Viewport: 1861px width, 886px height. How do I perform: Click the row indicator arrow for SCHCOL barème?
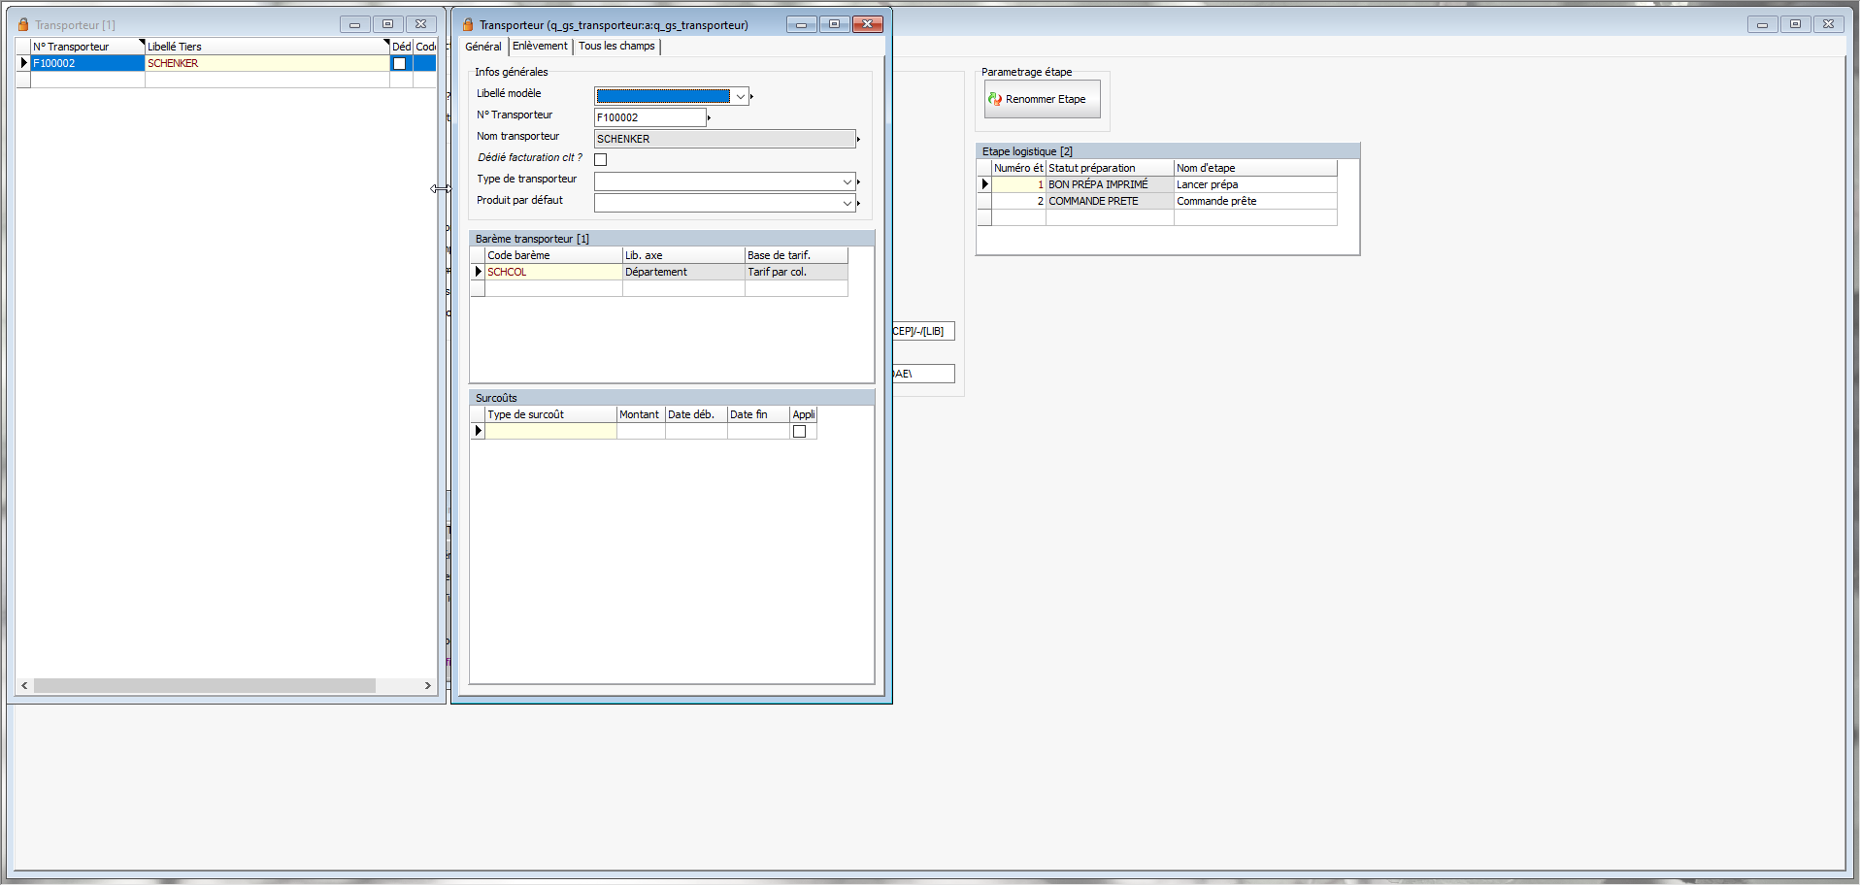(x=478, y=272)
